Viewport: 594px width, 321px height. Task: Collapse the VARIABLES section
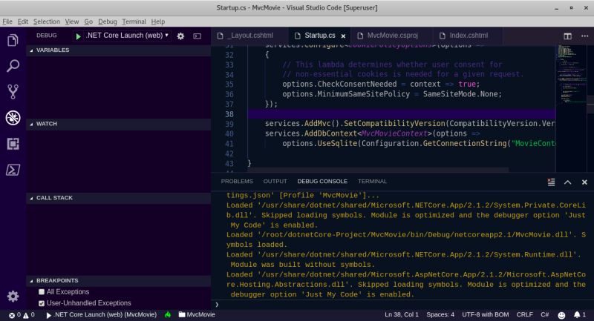click(118, 50)
